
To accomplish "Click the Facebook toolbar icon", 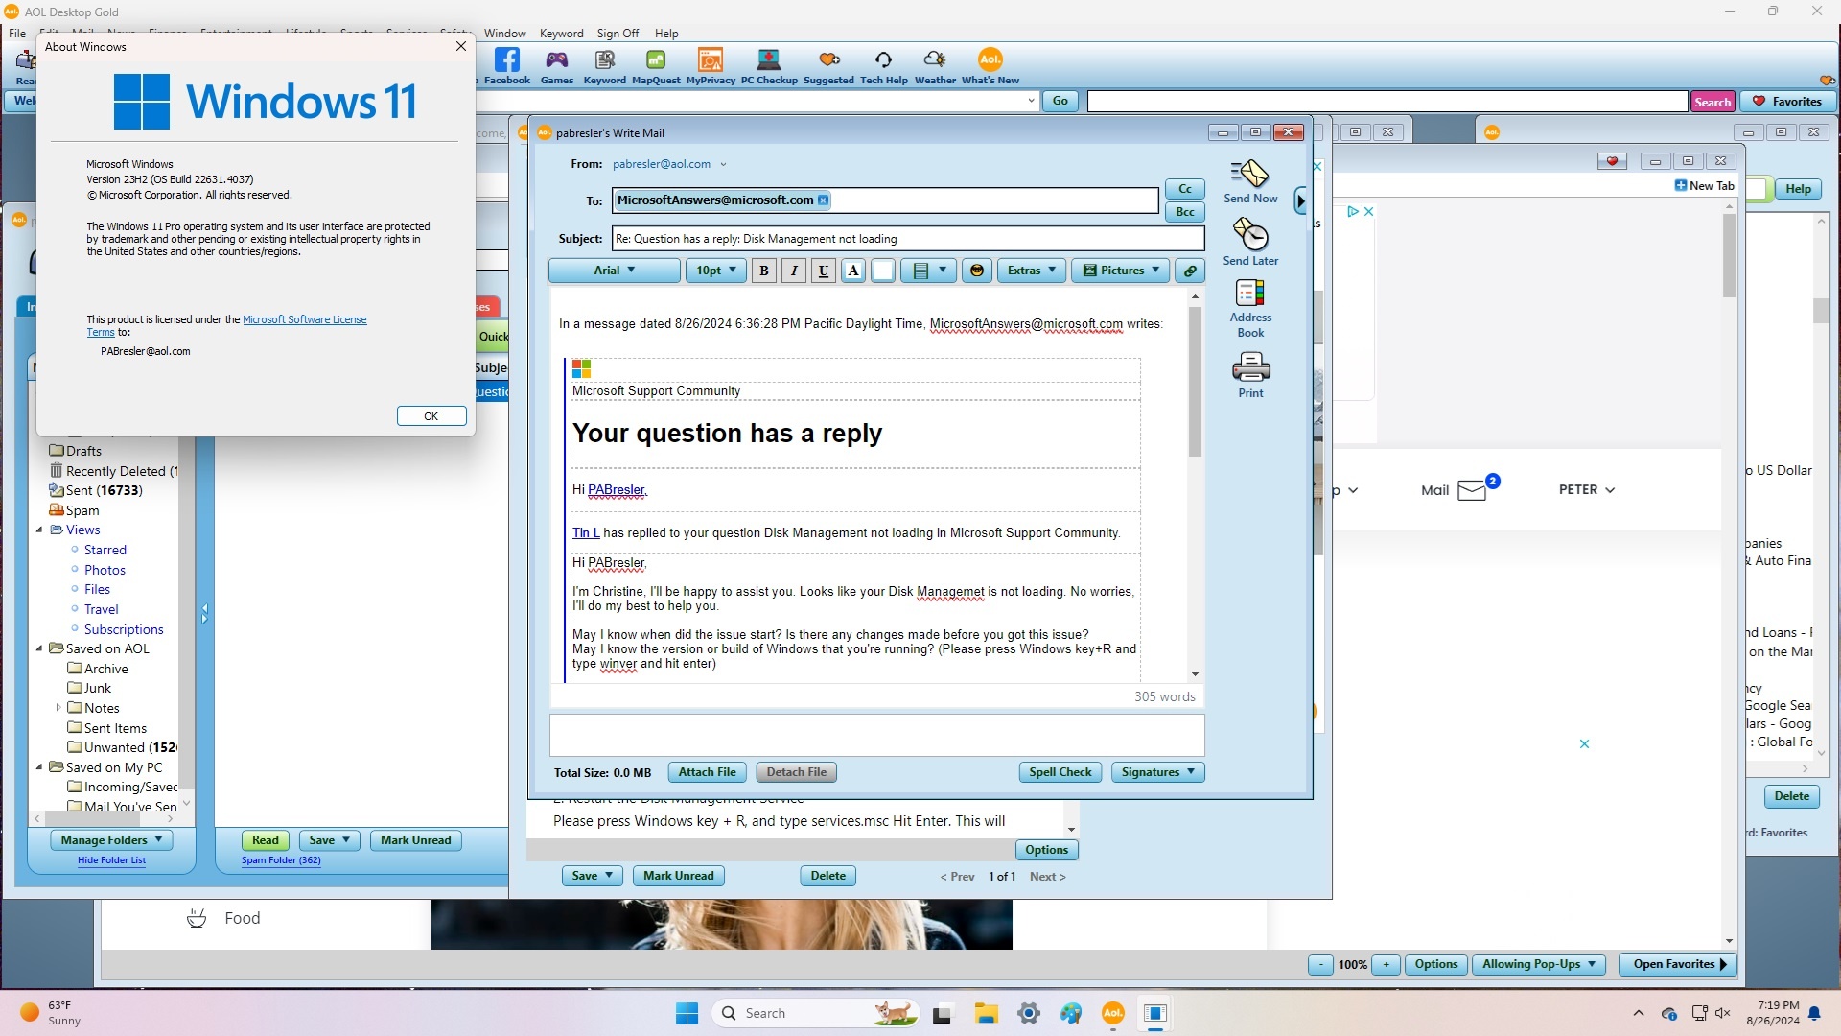I will coord(506,60).
